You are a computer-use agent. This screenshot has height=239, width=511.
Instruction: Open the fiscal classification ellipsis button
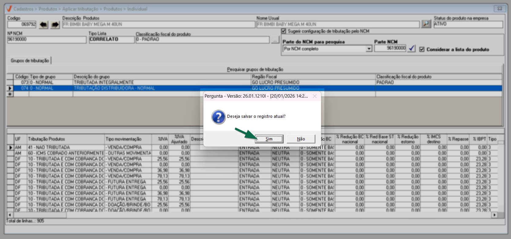click(275, 39)
